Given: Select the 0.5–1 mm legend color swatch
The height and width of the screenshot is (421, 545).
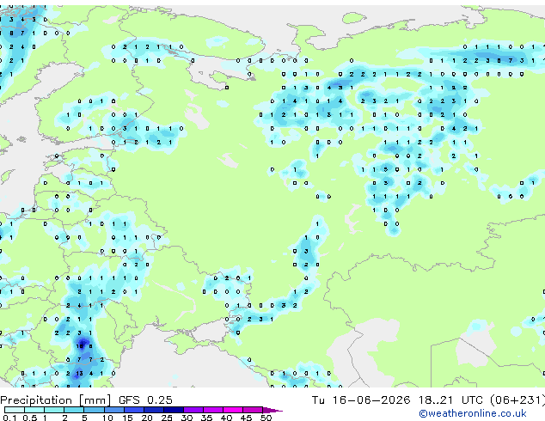Looking at the screenshot, I should tap(34, 410).
